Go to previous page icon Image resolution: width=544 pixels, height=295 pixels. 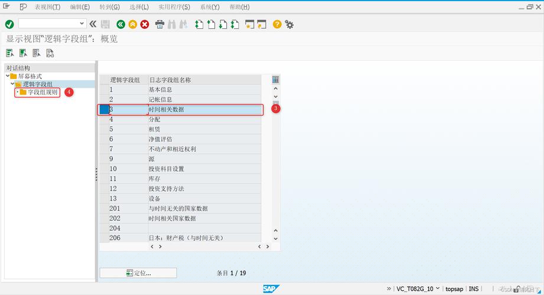coord(211,24)
